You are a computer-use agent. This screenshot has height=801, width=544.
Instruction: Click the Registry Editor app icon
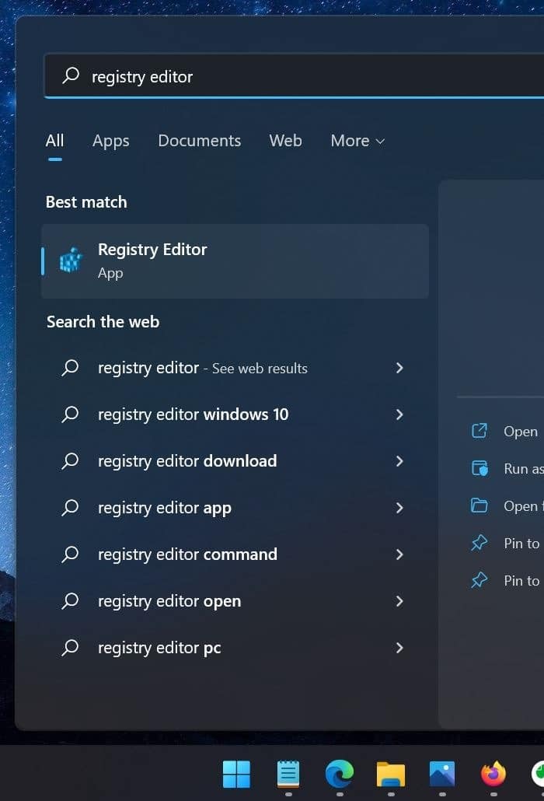(71, 261)
